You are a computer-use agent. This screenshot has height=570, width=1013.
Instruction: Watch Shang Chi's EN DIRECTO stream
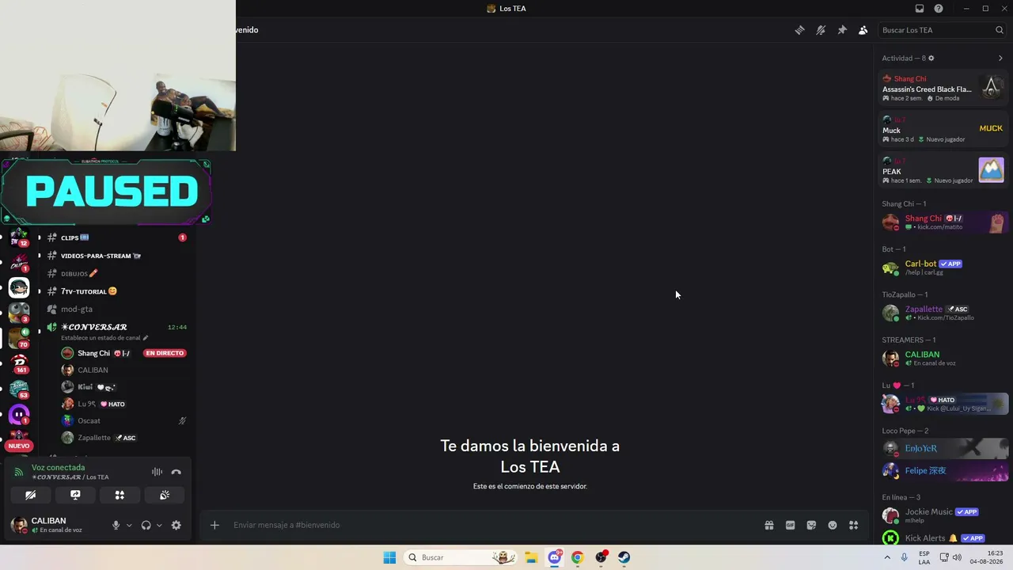165,353
